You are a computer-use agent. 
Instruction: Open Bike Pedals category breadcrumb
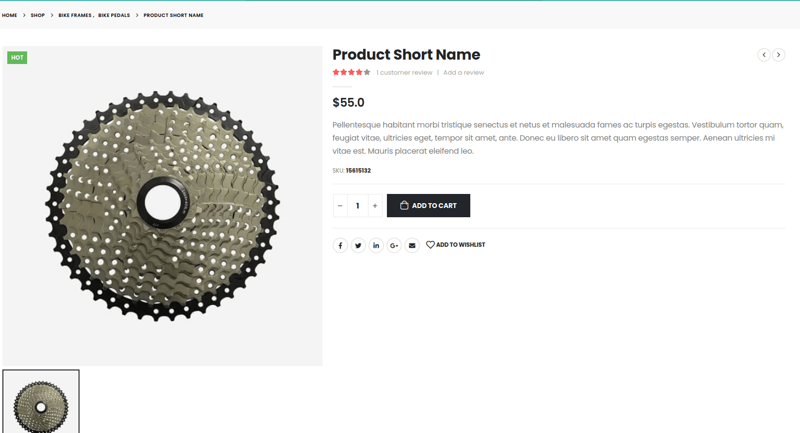[114, 16]
